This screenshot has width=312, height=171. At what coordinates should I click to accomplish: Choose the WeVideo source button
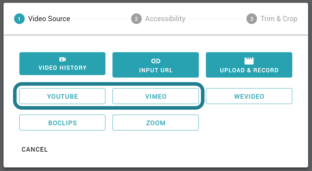tap(249, 96)
